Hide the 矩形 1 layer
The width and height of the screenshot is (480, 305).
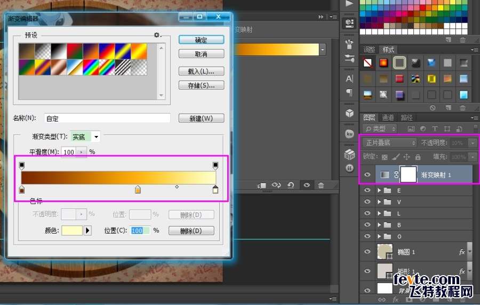(367, 271)
